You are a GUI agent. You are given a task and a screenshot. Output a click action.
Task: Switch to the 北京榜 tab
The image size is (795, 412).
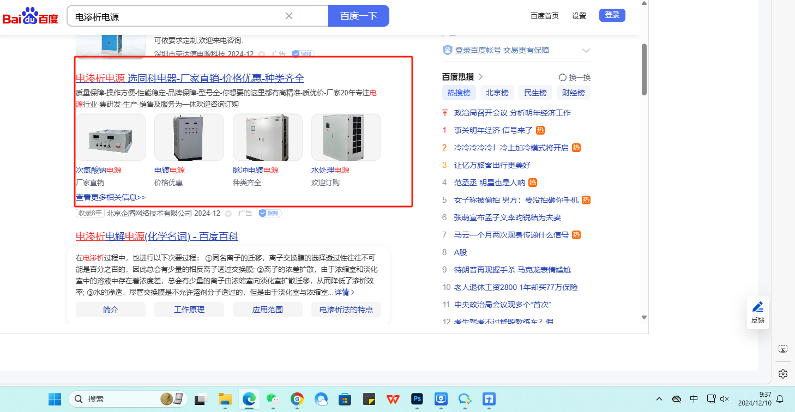click(497, 93)
